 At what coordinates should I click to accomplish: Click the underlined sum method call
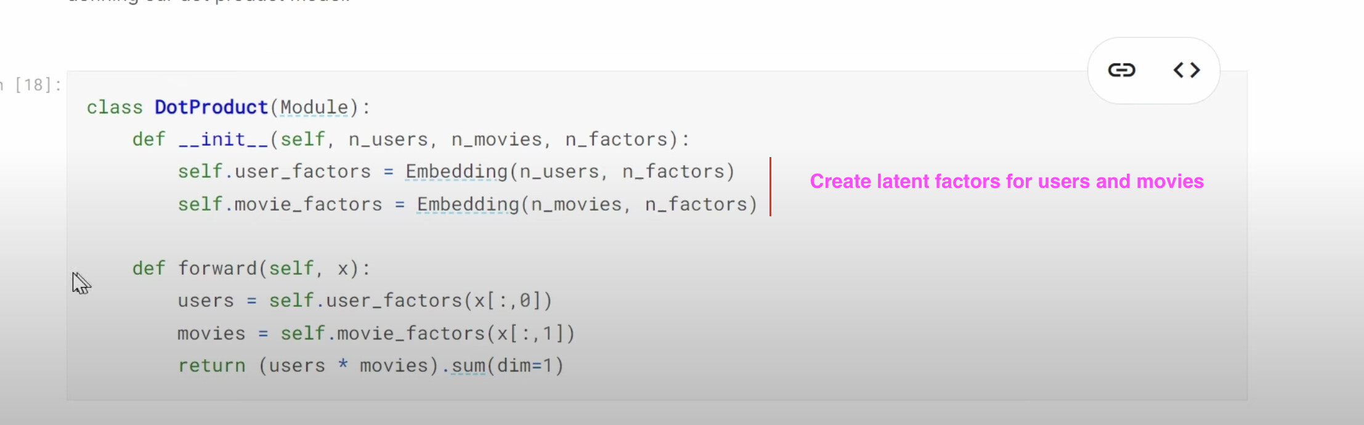[468, 365]
